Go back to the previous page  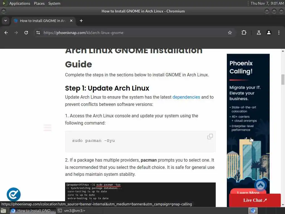click(x=6, y=33)
